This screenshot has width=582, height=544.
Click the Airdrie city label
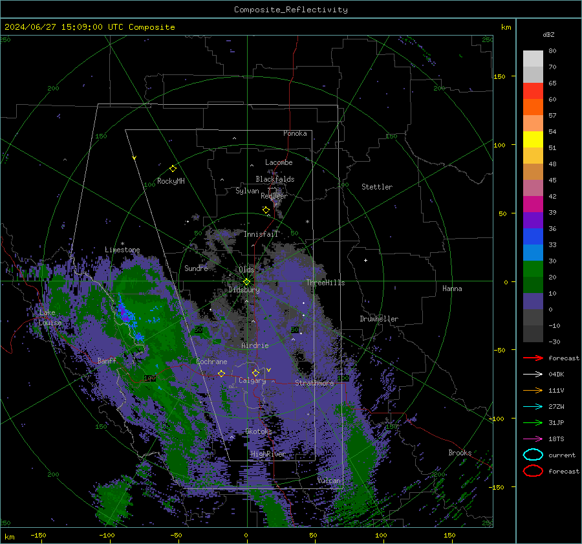click(x=255, y=345)
